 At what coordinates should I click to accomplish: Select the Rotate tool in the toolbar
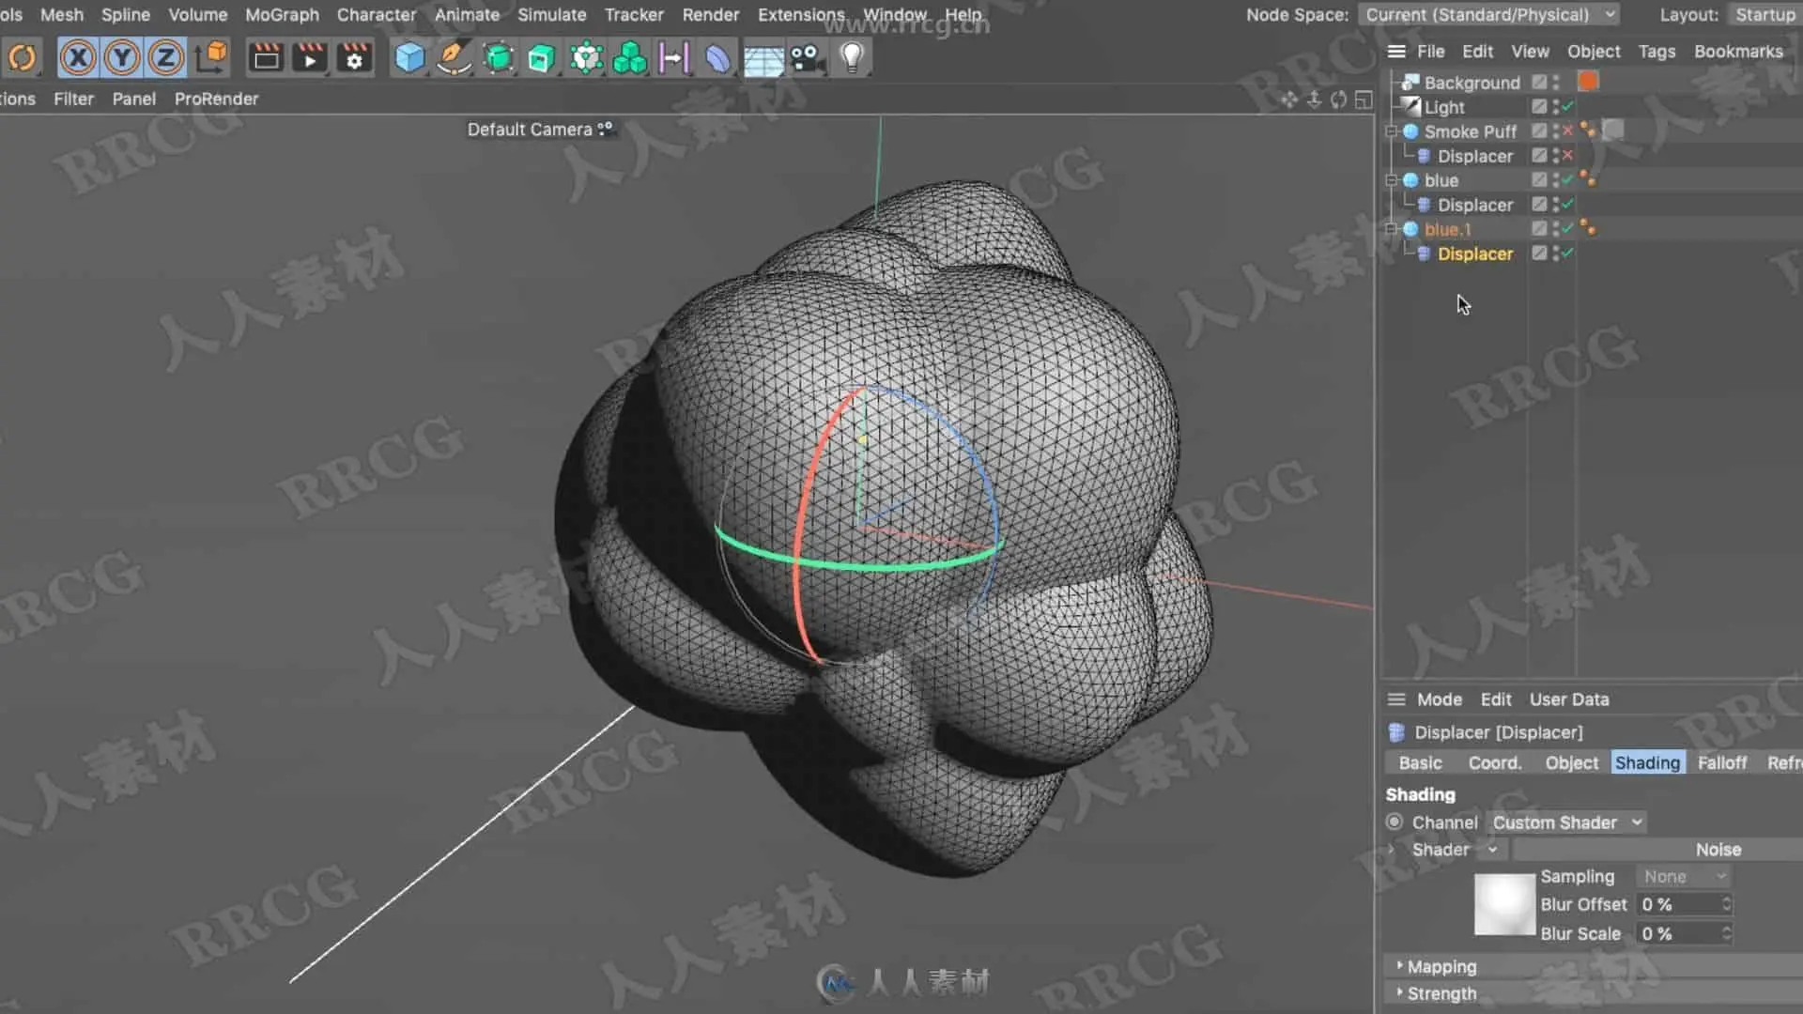pyautogui.click(x=23, y=58)
